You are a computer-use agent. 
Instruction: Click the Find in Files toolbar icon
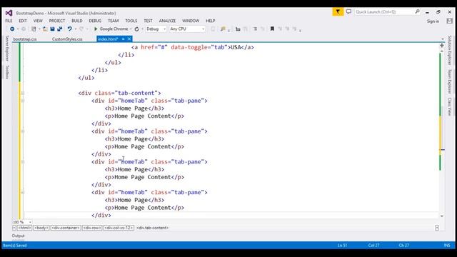click(x=223, y=29)
